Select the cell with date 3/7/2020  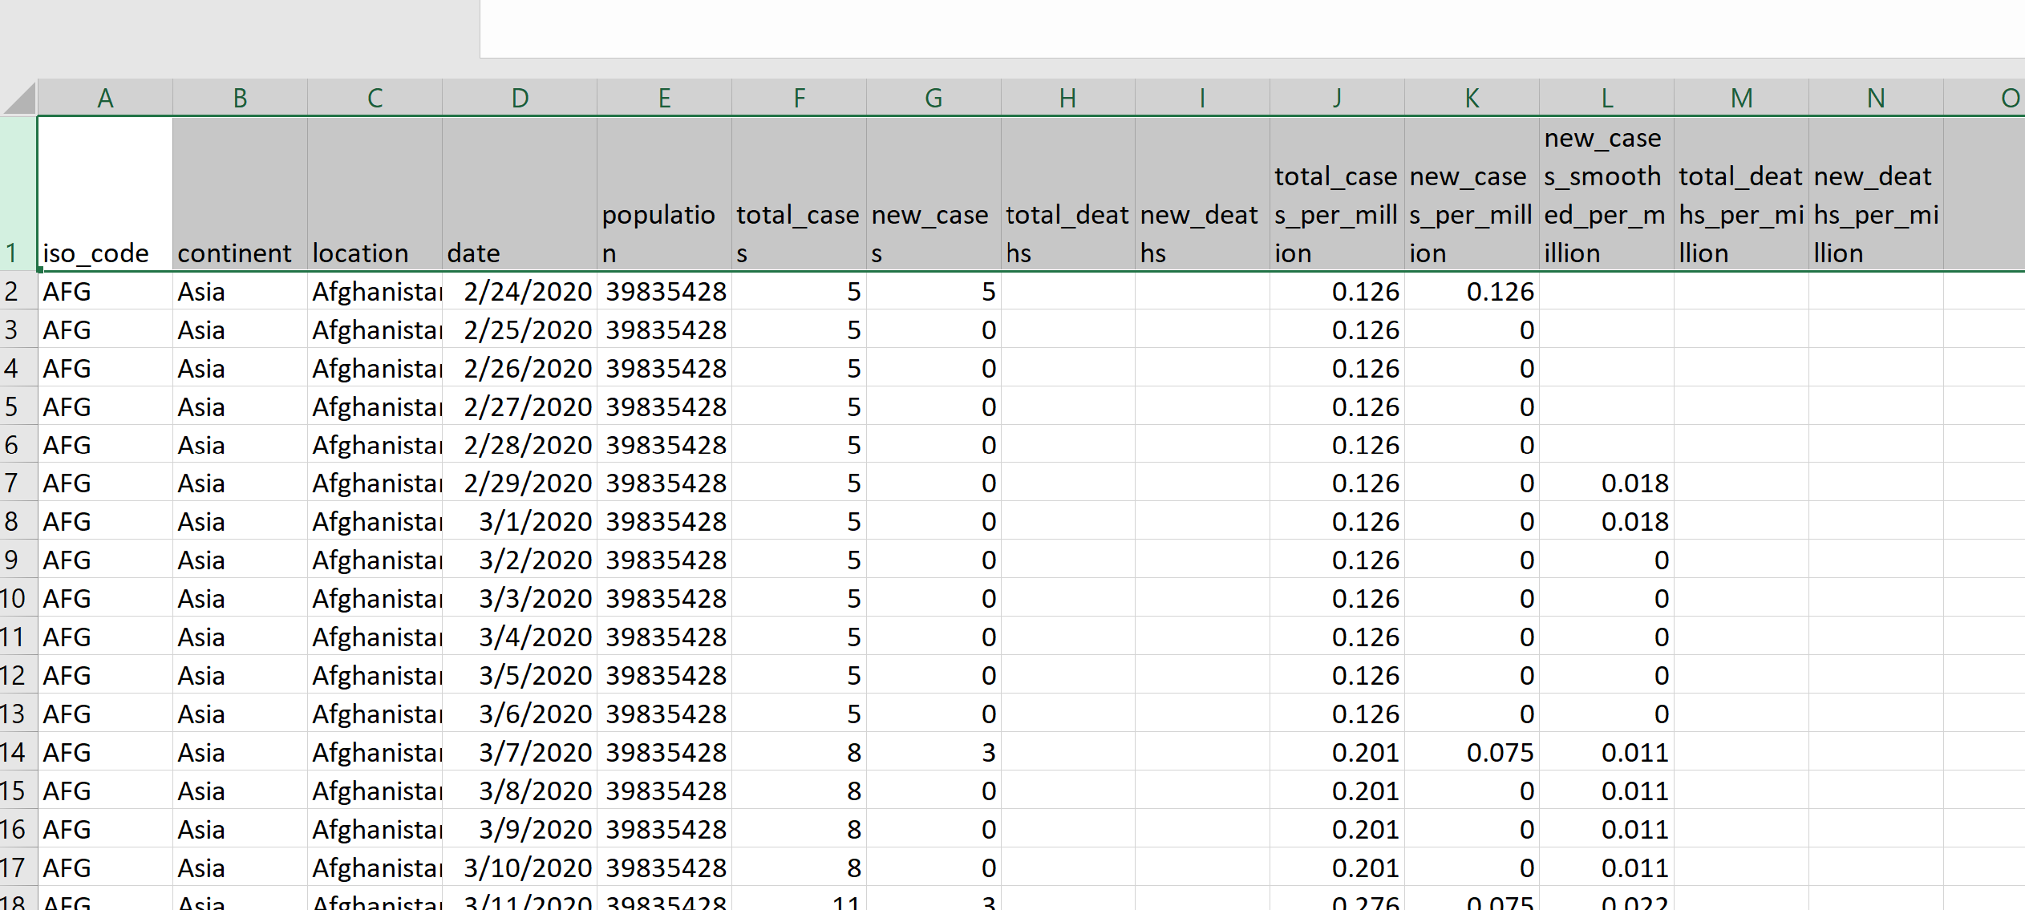(520, 752)
